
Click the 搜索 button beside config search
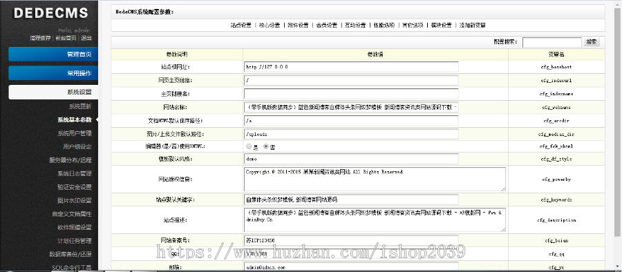(x=592, y=41)
